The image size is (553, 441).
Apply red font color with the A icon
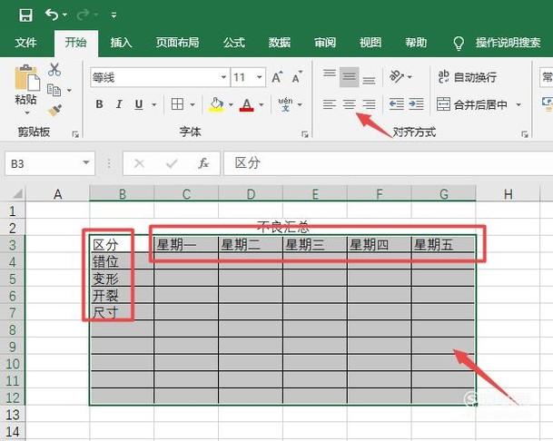point(246,104)
